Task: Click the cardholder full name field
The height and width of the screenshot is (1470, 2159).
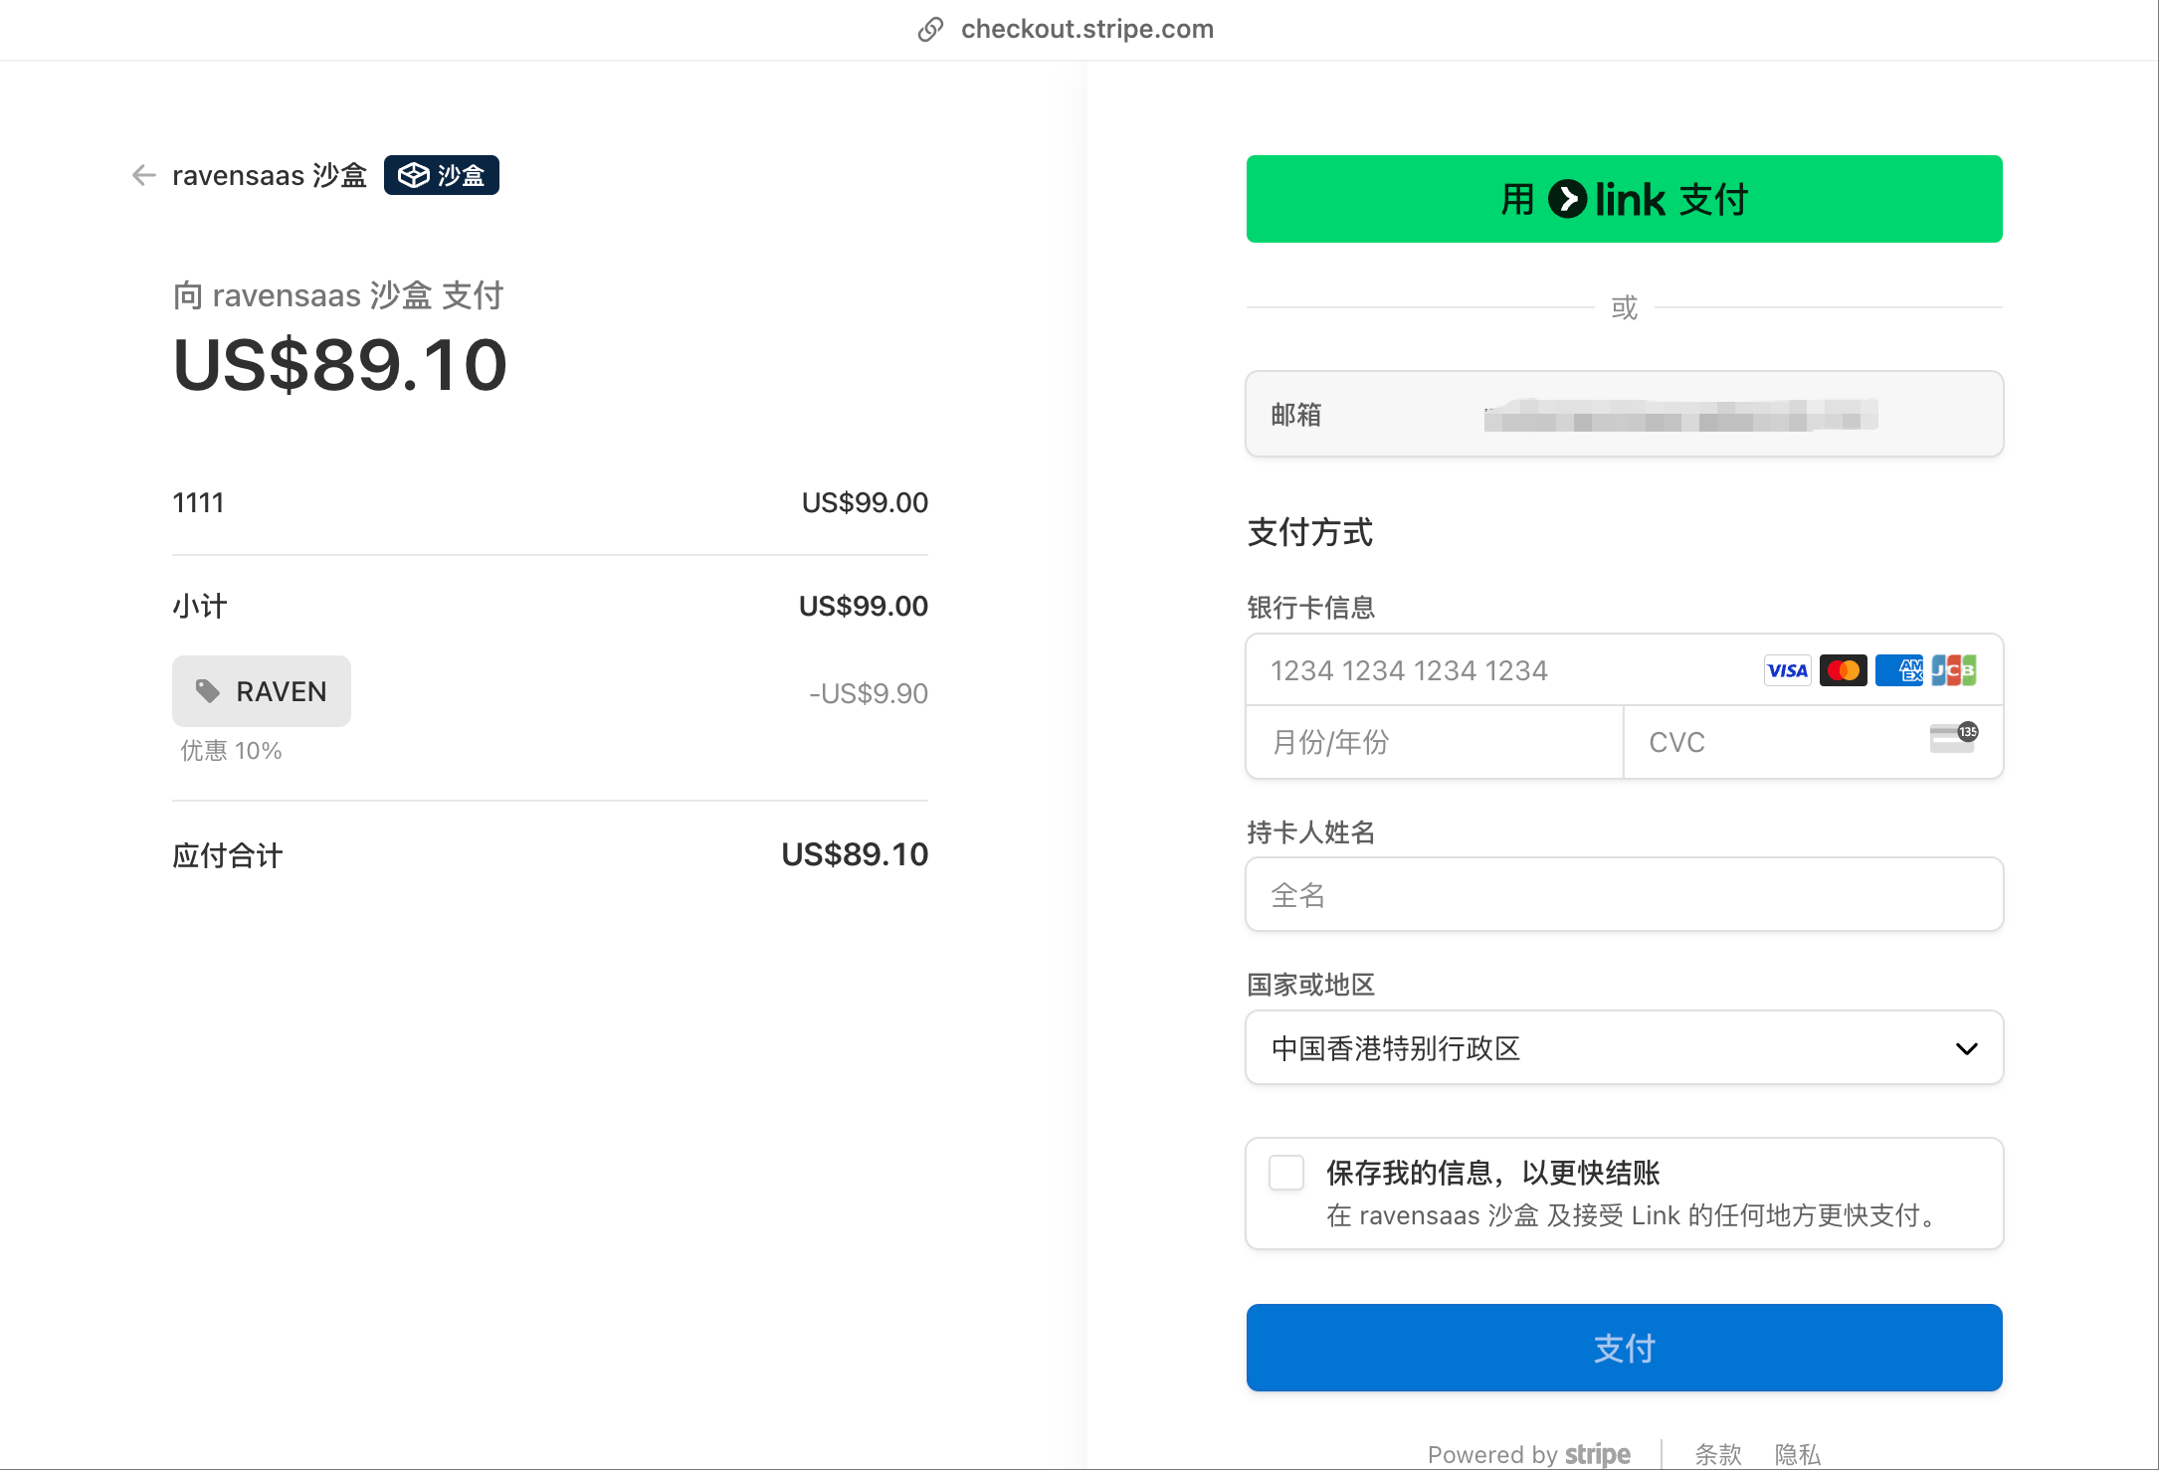Action: (x=1624, y=894)
